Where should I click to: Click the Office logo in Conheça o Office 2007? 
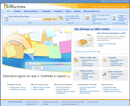coord(76,60)
